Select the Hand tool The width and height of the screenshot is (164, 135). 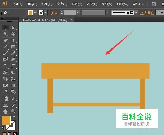pyautogui.click(x=5, y=111)
